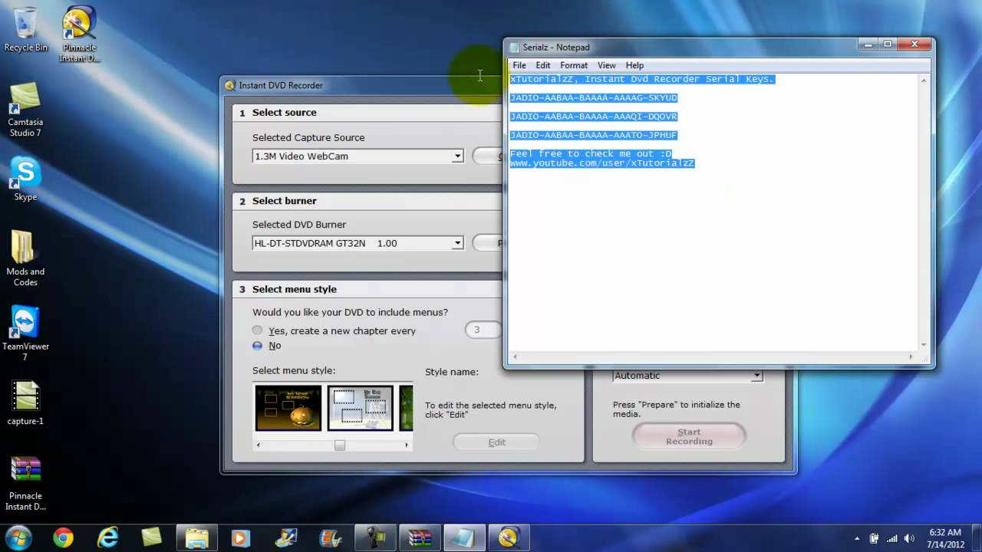Open the Edit menu in Notepad
This screenshot has width=982, height=552.
(543, 65)
